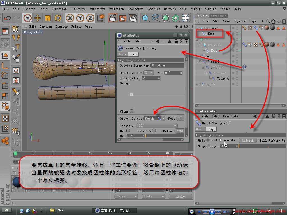
Task: Select the Animate mode radio button
Action: coord(221,140)
